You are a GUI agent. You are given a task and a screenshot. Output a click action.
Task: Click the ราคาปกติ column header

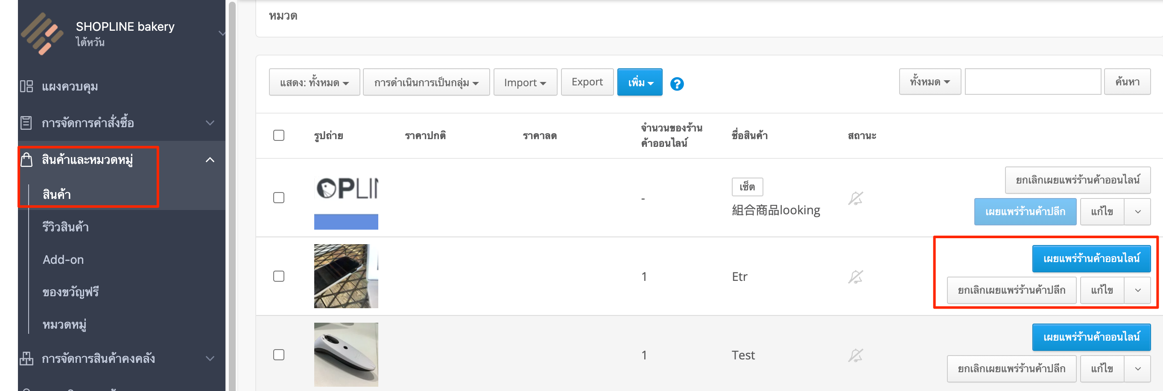point(425,135)
